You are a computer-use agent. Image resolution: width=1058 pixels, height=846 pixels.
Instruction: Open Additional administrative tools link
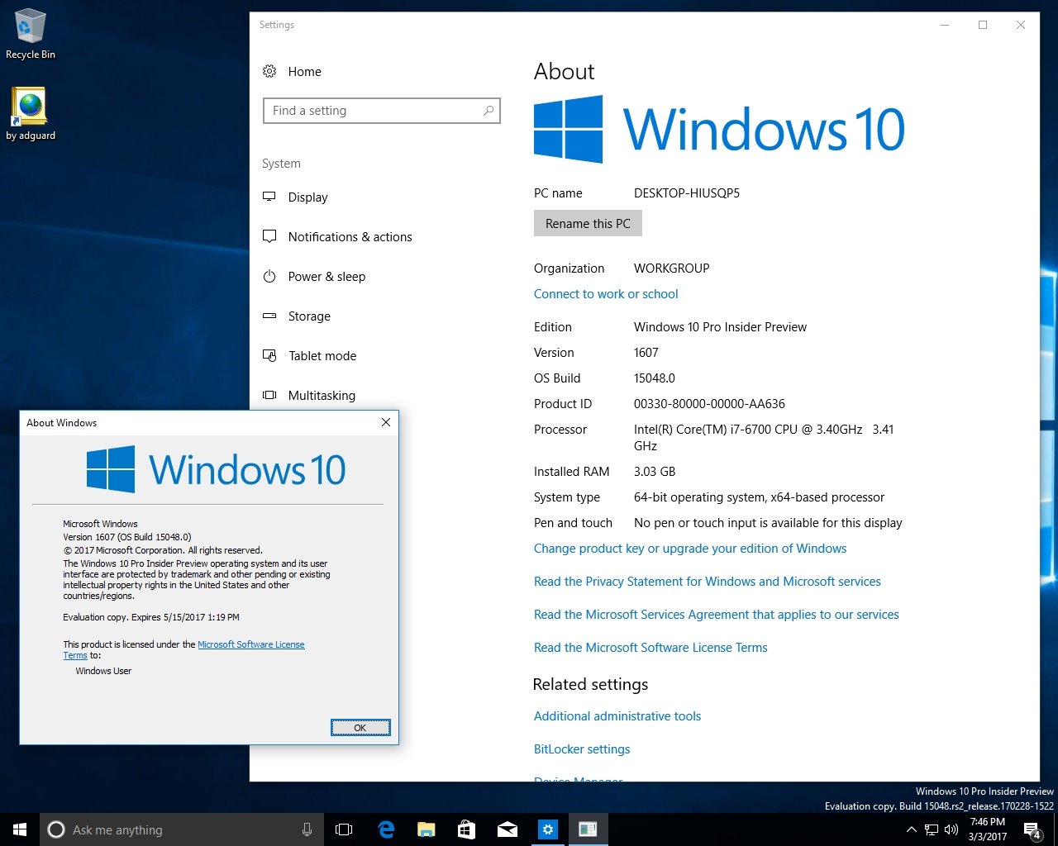tap(617, 716)
